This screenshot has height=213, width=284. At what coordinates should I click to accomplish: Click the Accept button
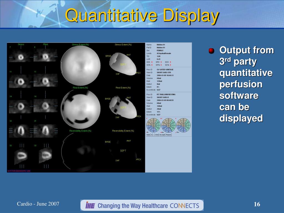point(162,135)
